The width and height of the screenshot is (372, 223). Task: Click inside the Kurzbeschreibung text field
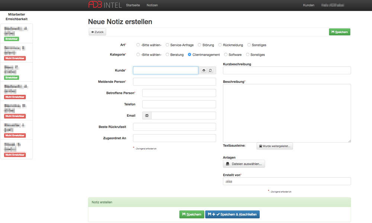click(x=286, y=70)
